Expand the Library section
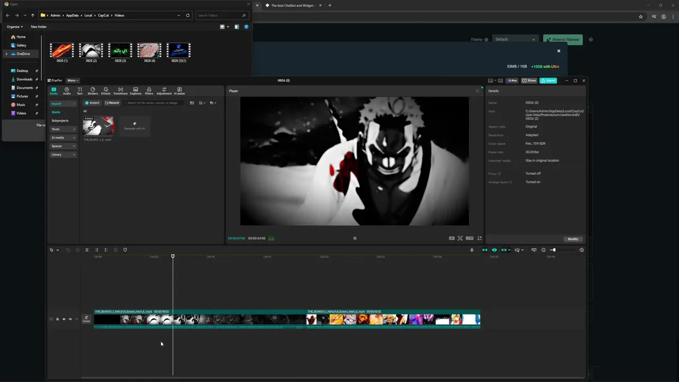 (x=63, y=154)
